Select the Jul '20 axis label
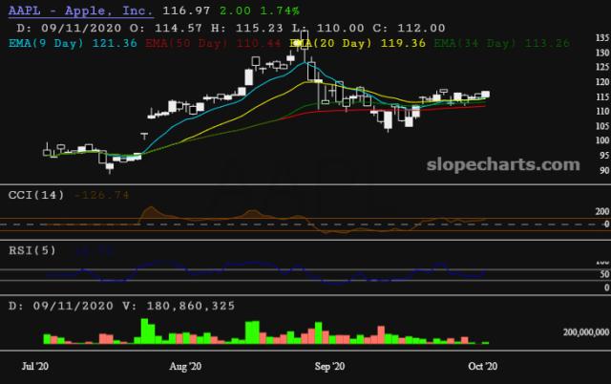This screenshot has width=611, height=384. (x=35, y=366)
